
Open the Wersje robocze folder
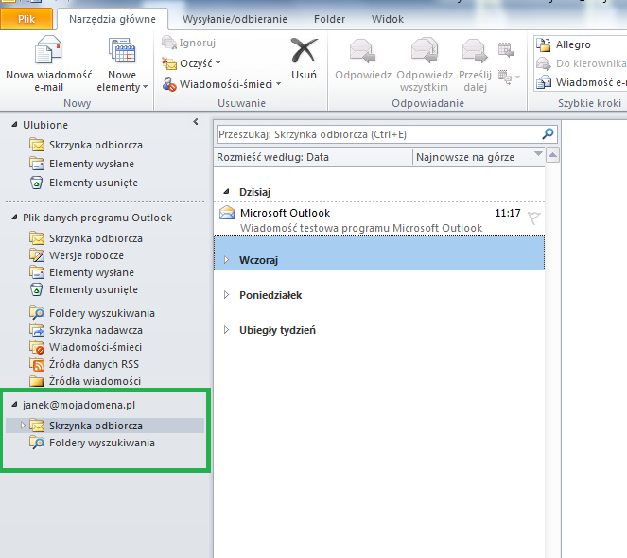point(86,255)
